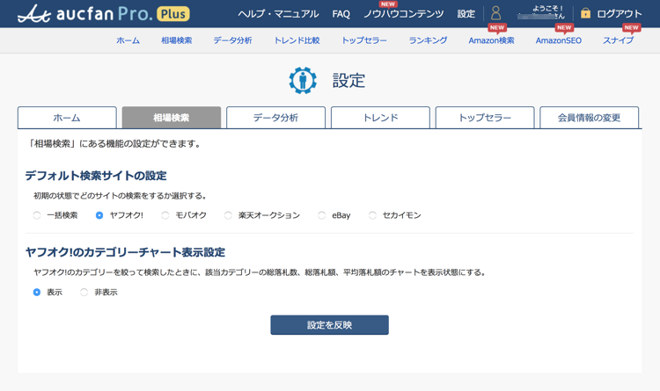Open スナイプ in navigation bar
Image resolution: width=660 pixels, height=391 pixels.
pos(618,40)
